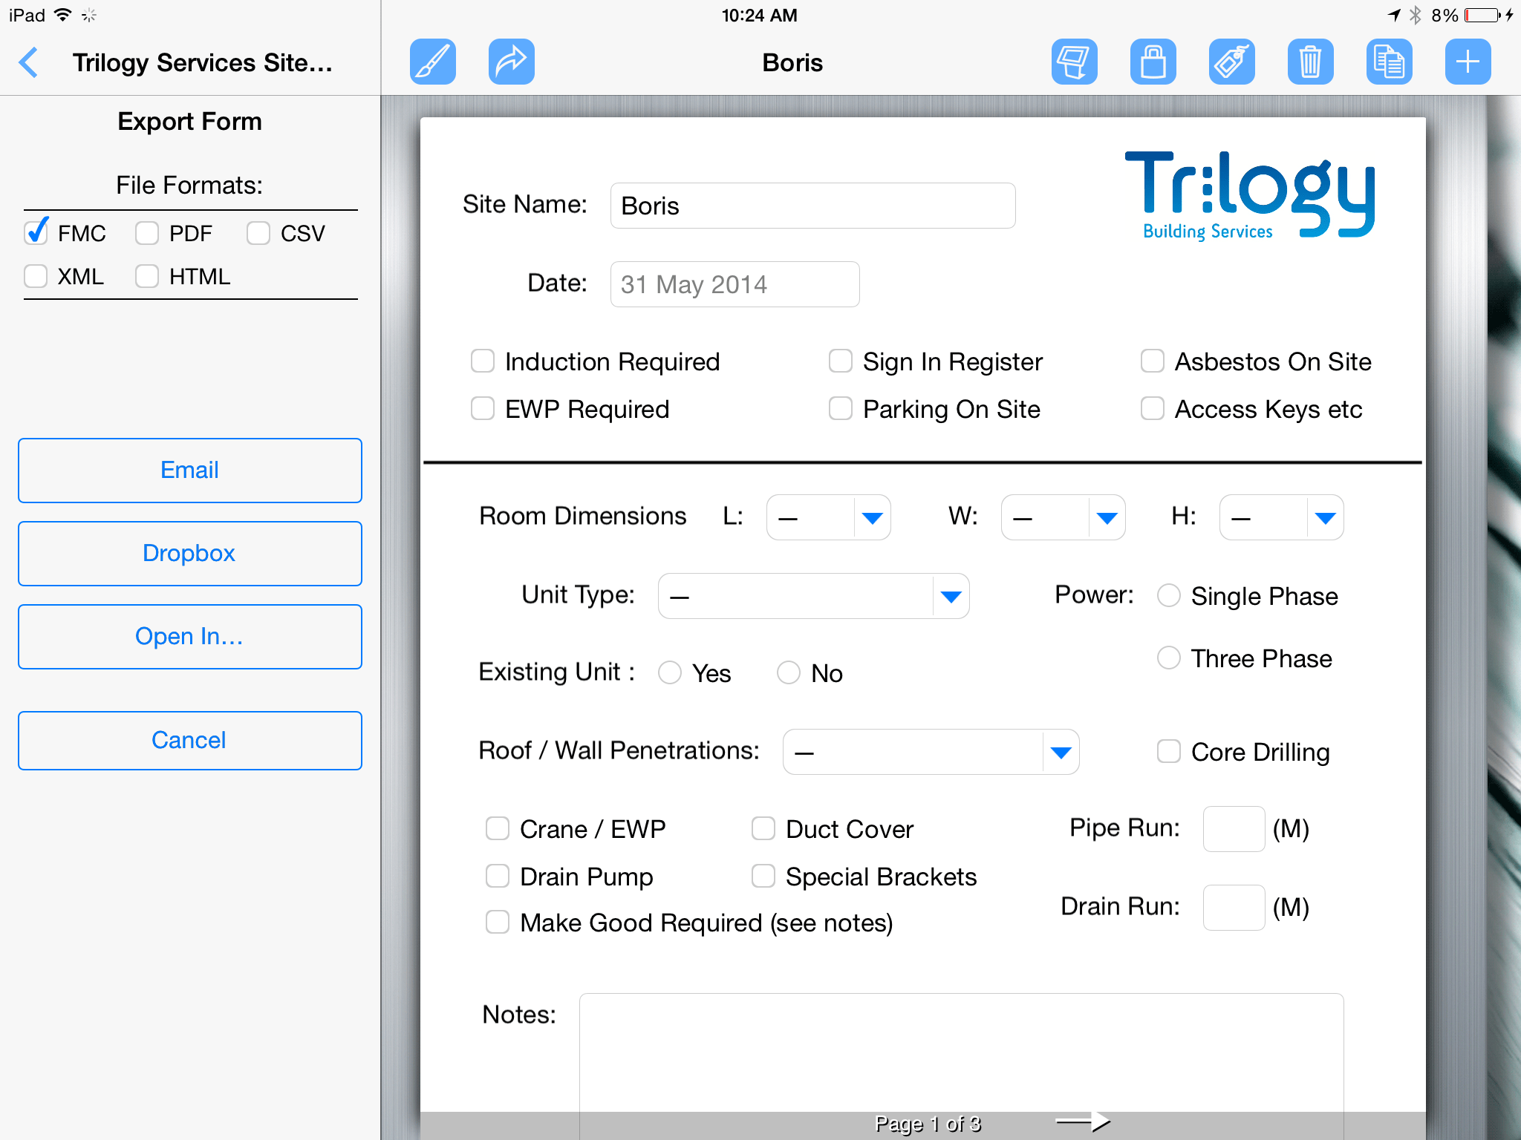Open the Unit Type dropdown

pyautogui.click(x=951, y=596)
